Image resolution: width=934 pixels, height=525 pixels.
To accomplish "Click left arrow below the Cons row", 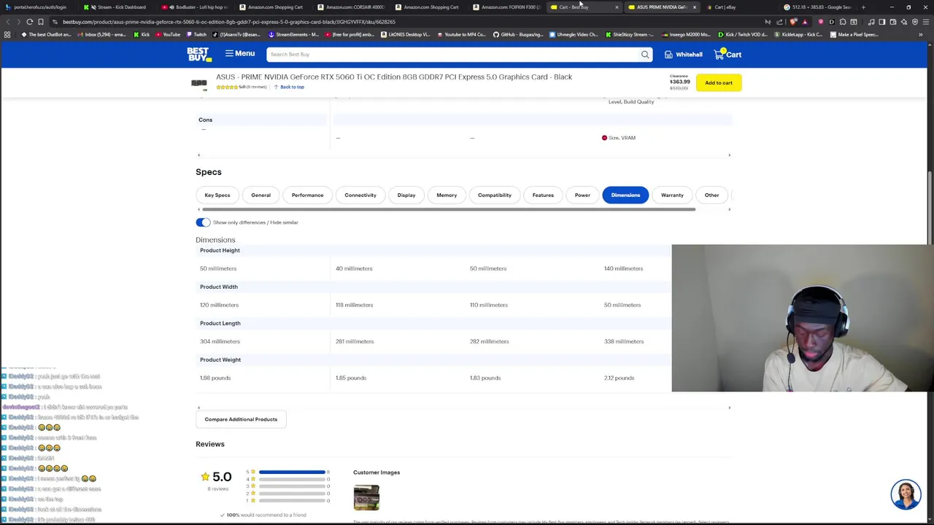I will click(198, 155).
